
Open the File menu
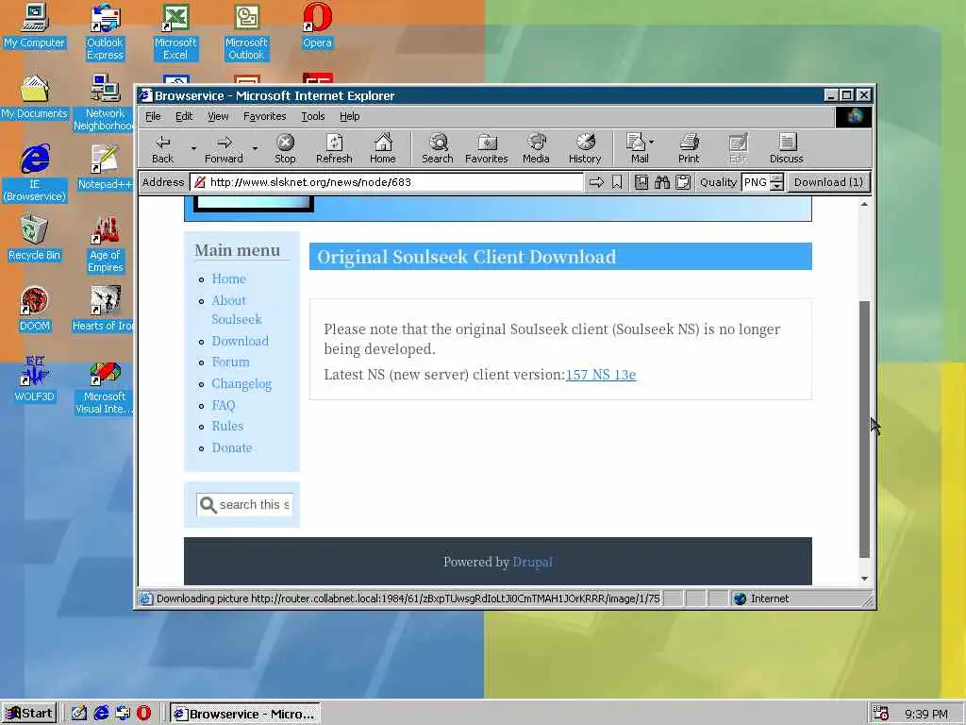point(153,116)
